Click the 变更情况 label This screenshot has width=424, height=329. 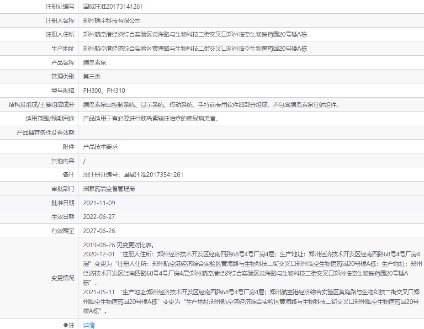coord(63,278)
